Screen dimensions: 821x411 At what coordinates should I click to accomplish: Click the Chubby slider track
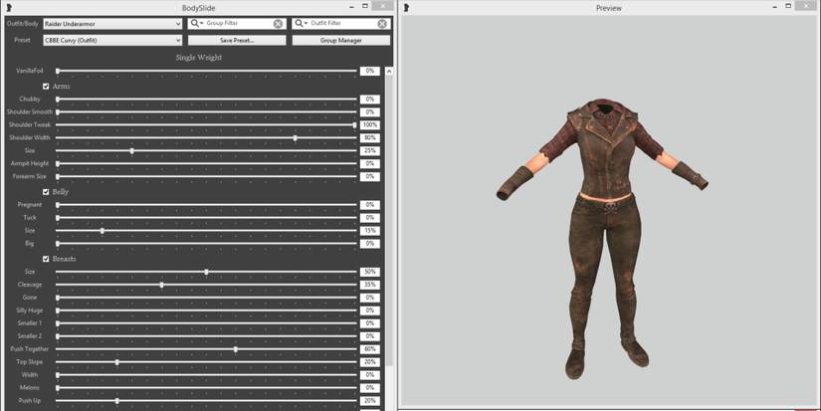pyautogui.click(x=206, y=99)
